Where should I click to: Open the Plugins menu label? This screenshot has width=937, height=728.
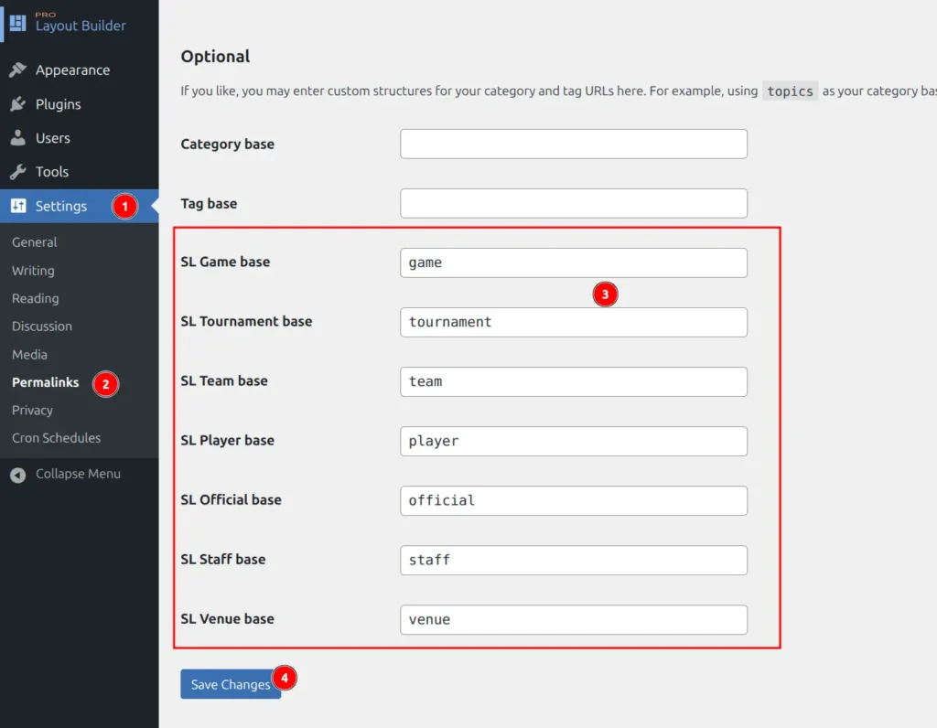click(58, 104)
